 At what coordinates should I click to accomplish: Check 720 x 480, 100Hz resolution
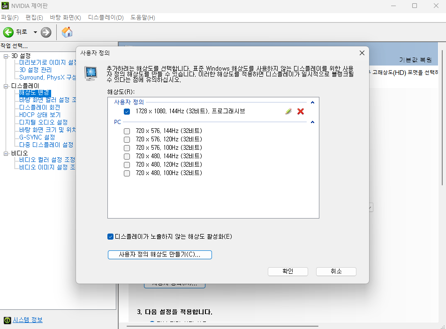127,173
